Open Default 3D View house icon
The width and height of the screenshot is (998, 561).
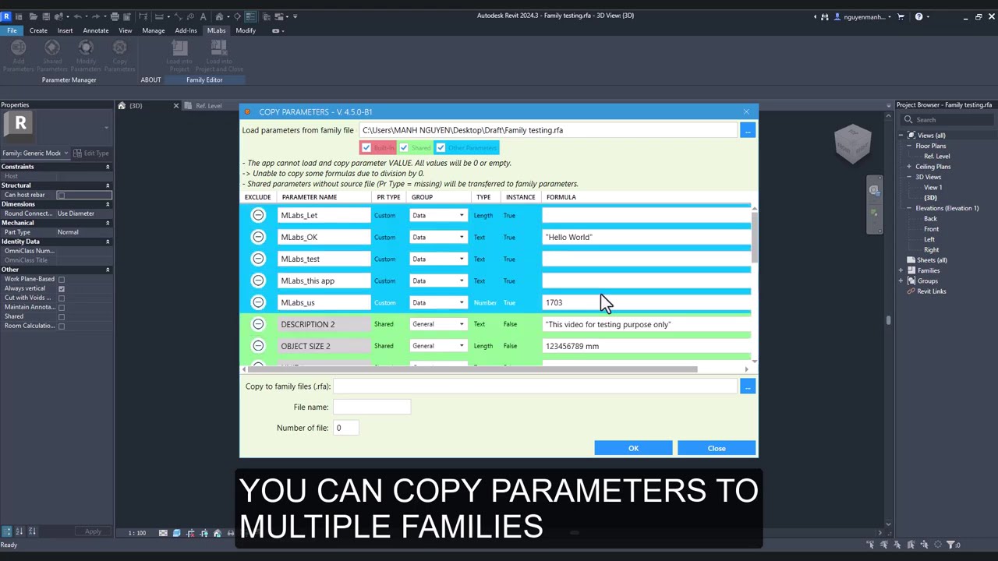coord(219,16)
